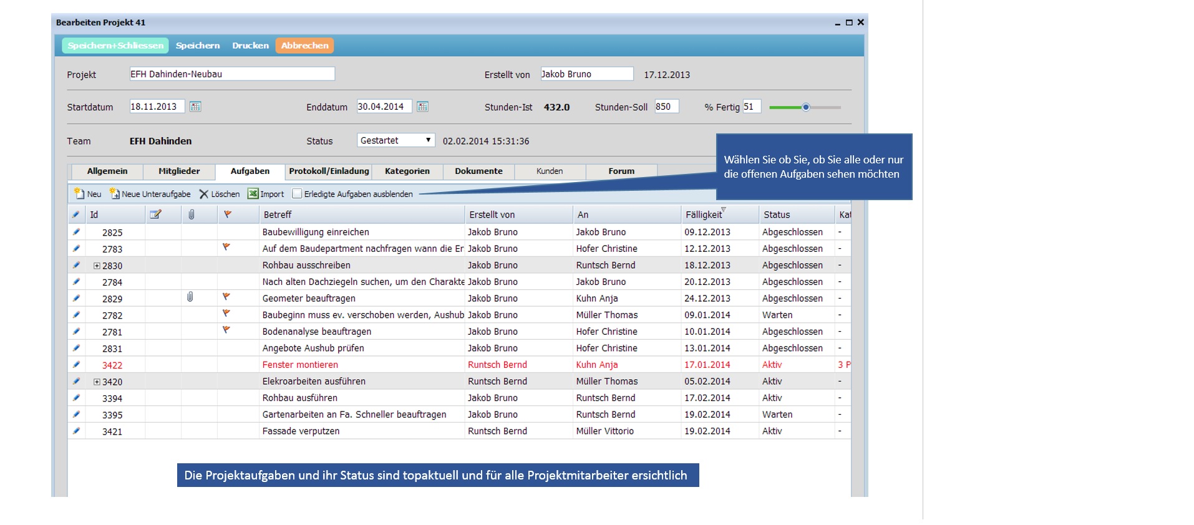The width and height of the screenshot is (1194, 525).
Task: Click the Erstellt von input field
Action: pyautogui.click(x=586, y=74)
